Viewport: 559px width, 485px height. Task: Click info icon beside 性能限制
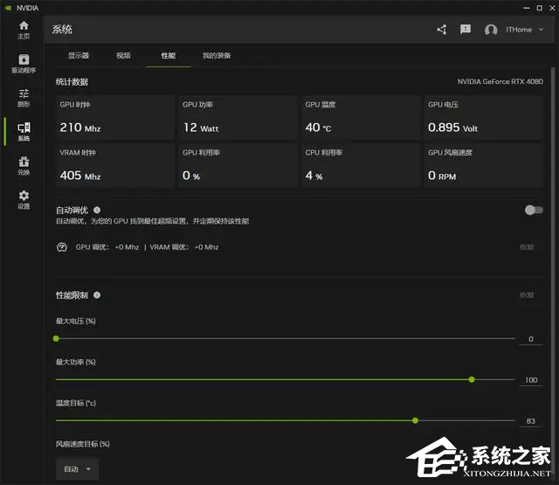point(97,294)
